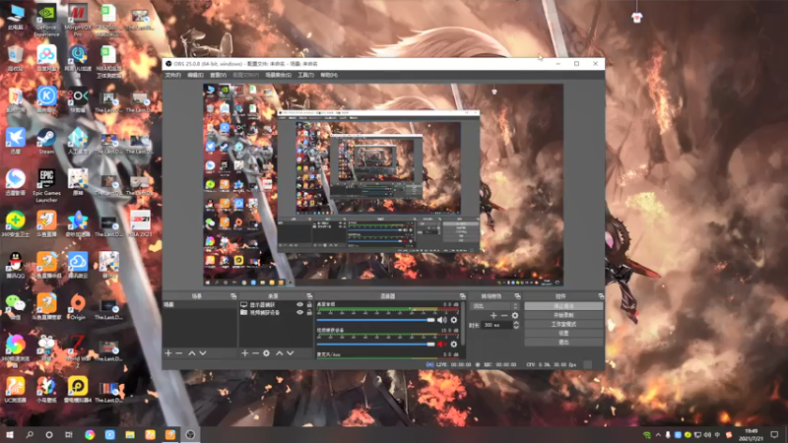This screenshot has height=443, width=788.
Task: Move source up with the Sources panel up arrow
Action: pyautogui.click(x=280, y=353)
